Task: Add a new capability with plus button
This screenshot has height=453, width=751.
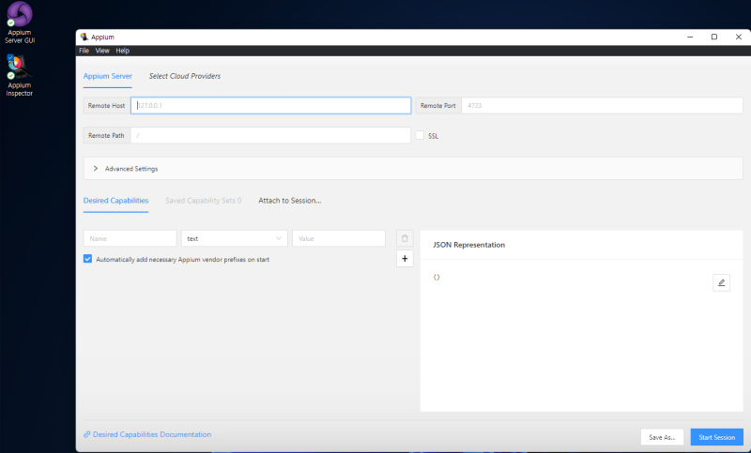Action: click(405, 259)
